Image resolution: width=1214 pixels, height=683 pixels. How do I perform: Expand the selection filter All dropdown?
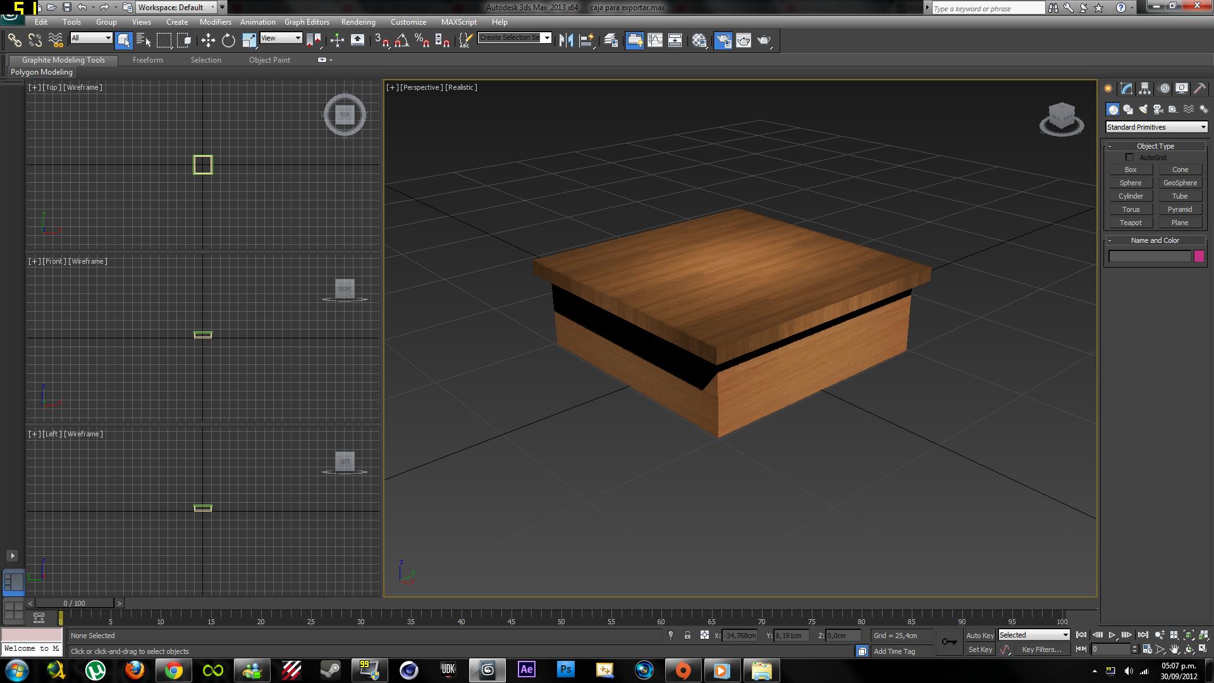[91, 38]
